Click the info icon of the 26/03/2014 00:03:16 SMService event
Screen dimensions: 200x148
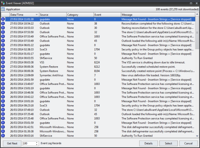click(x=3, y=136)
